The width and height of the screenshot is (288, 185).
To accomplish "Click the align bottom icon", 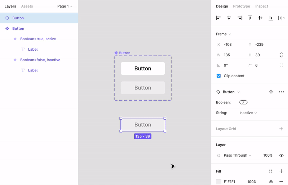I will pyautogui.click(x=271, y=18).
